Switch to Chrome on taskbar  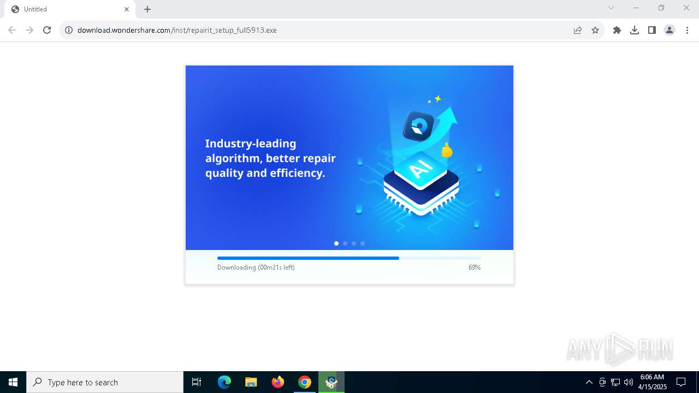coord(305,382)
